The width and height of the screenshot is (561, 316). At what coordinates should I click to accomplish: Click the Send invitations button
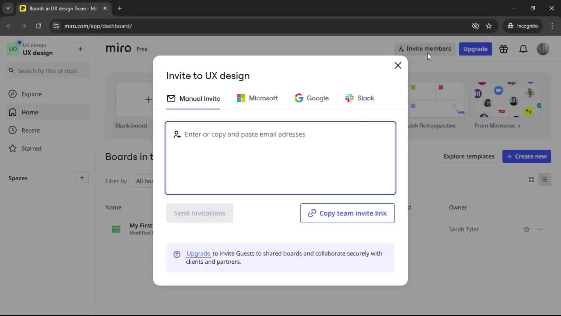point(200,213)
